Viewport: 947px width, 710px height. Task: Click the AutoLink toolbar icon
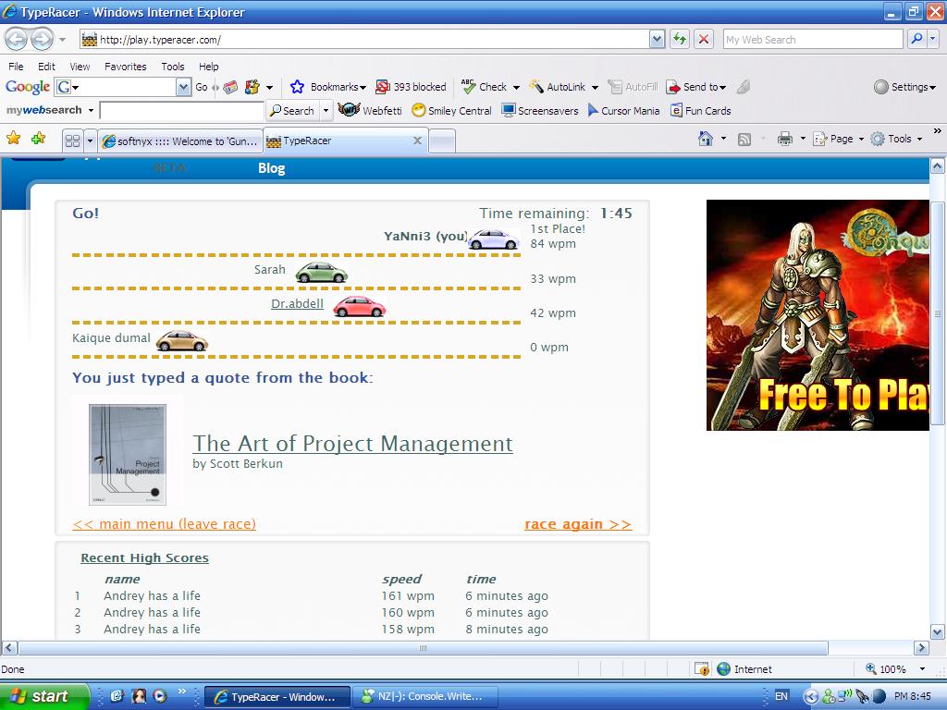pyautogui.click(x=535, y=87)
